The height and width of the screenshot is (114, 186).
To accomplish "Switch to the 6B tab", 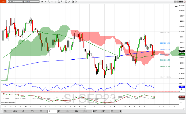I will pos(114,111).
